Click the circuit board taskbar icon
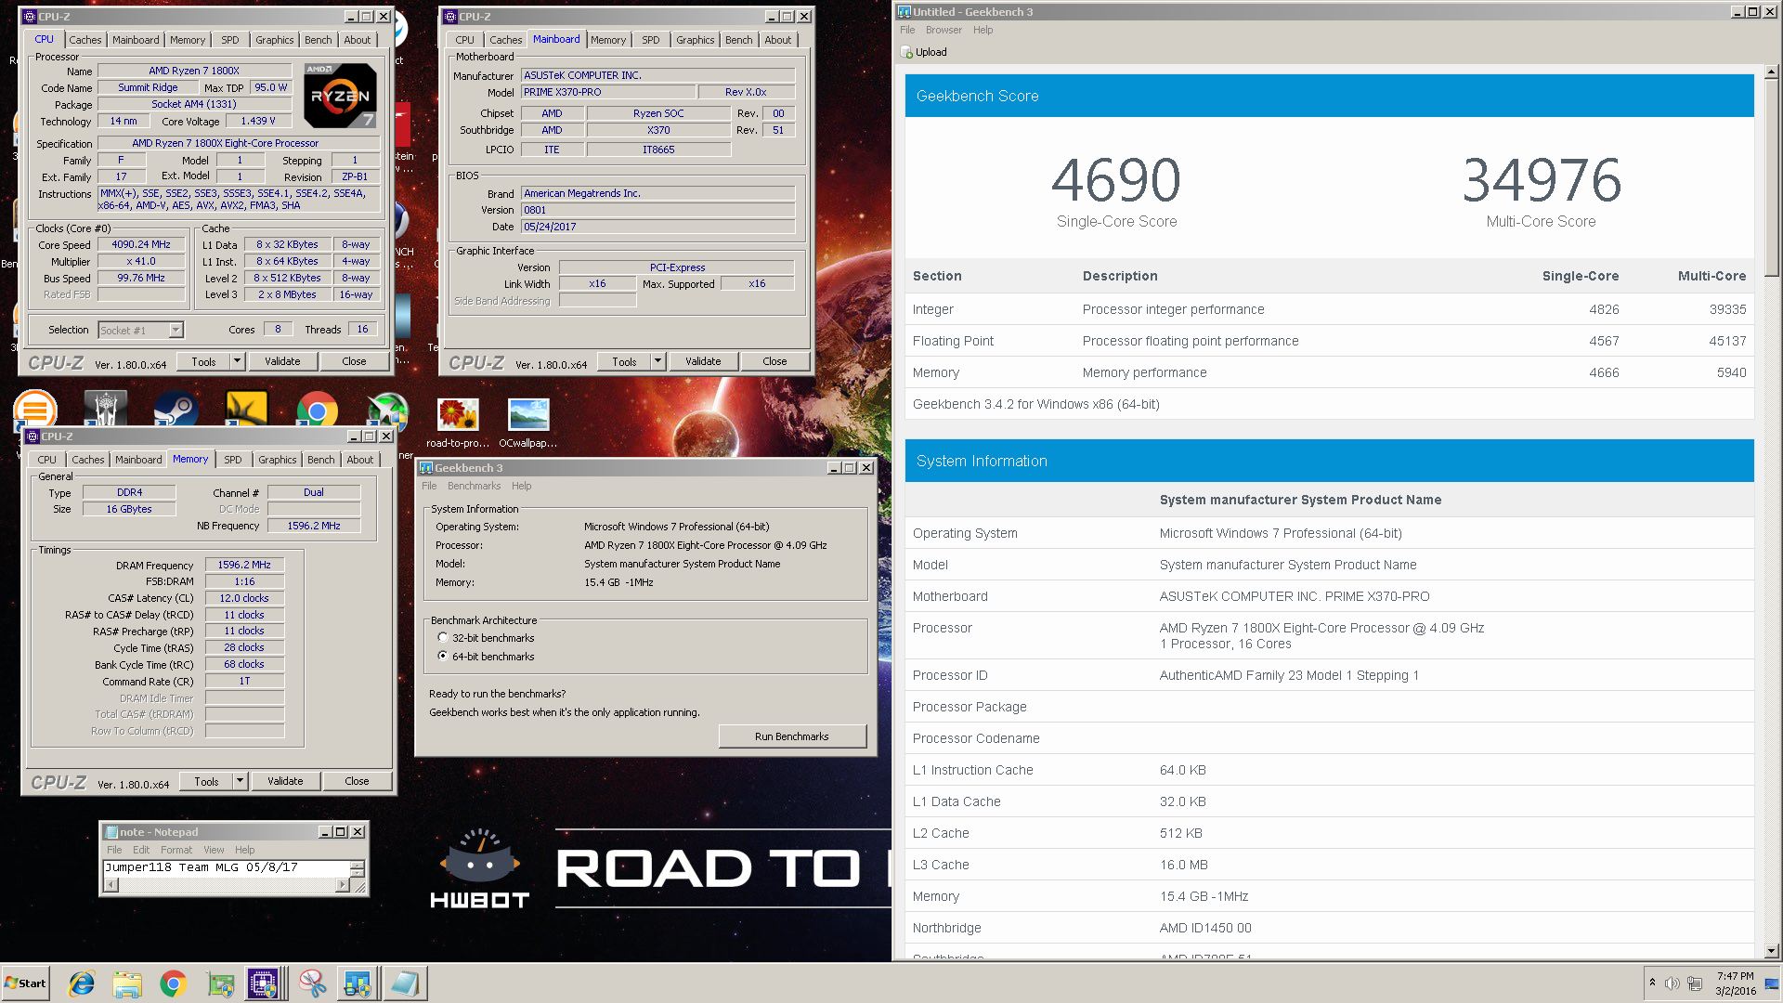1783x1003 pixels. 219,983
